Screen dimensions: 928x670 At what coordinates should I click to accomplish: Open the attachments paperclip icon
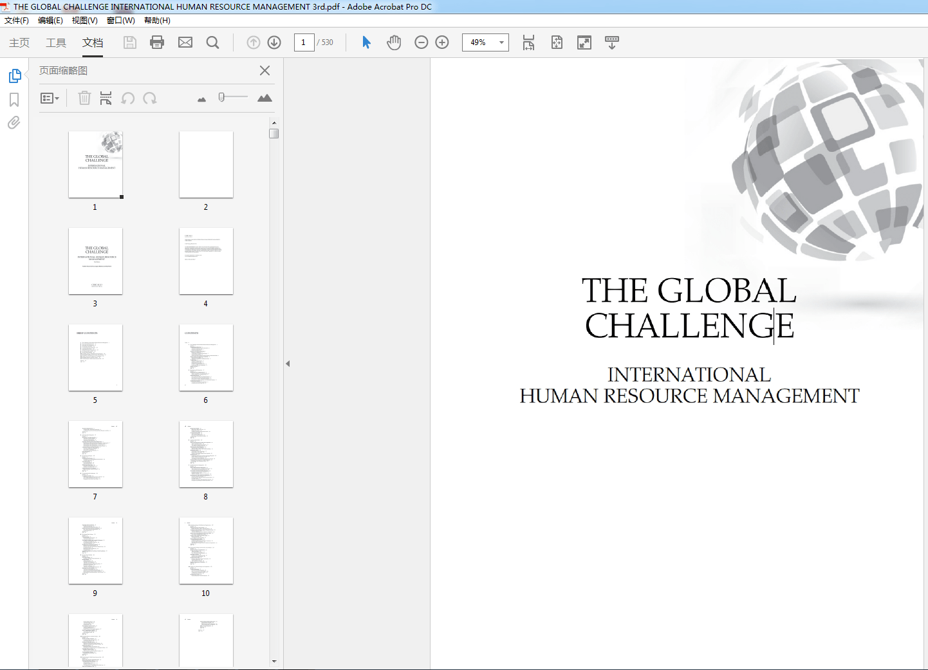coord(14,122)
